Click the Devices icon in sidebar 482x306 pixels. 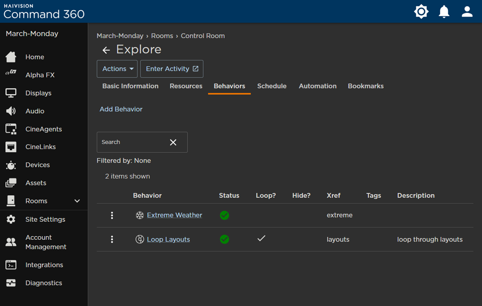(11, 165)
